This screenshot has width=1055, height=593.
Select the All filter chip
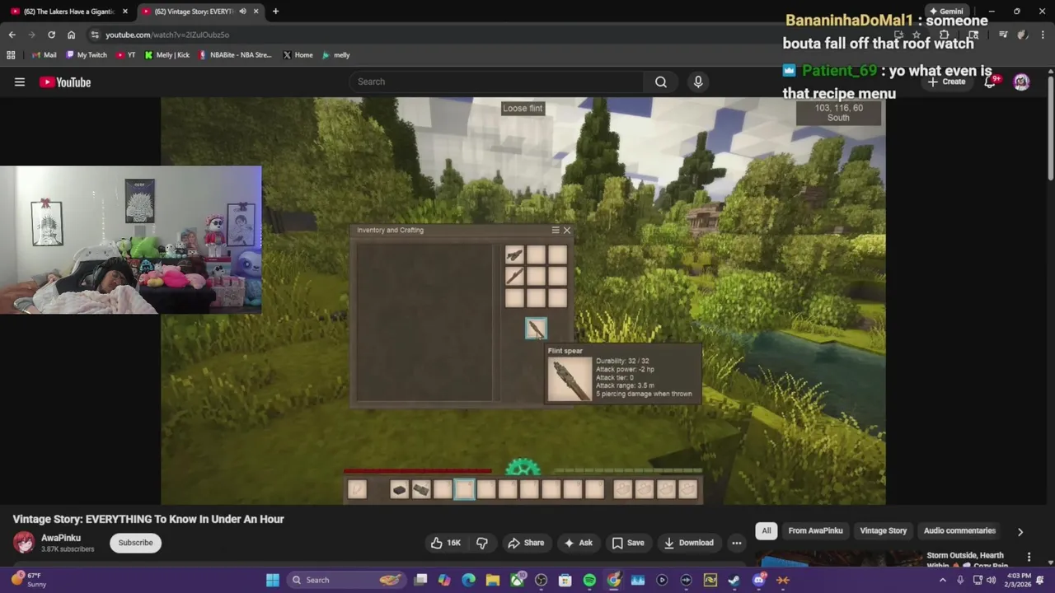pyautogui.click(x=767, y=531)
